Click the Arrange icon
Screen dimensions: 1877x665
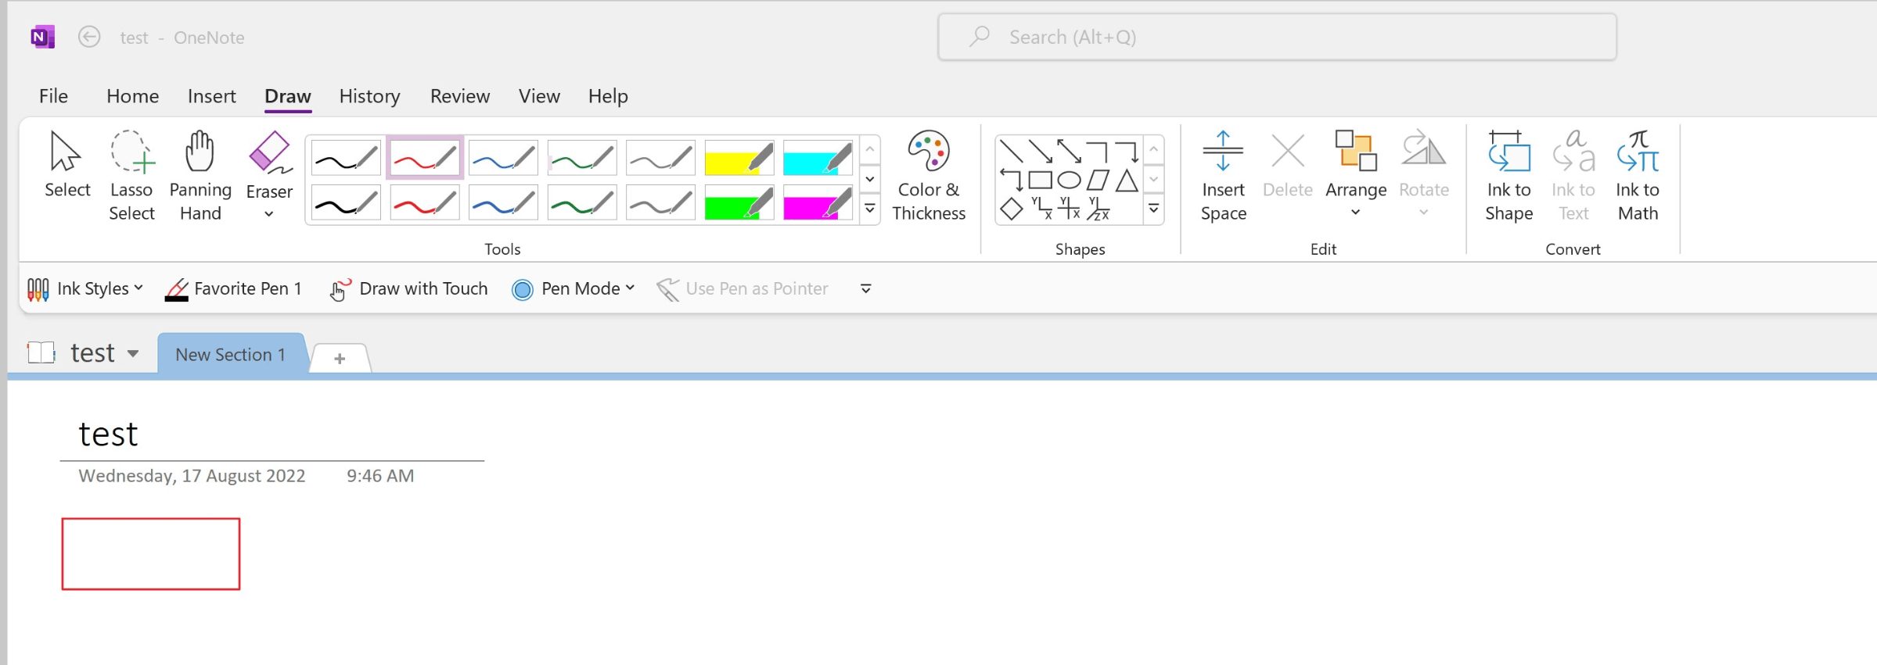point(1355,152)
